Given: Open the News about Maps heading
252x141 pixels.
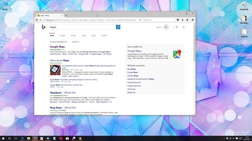Looking at the screenshot, I should pos(60,61).
